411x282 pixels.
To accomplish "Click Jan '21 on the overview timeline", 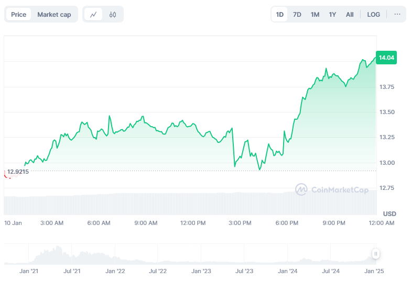I will (29, 271).
